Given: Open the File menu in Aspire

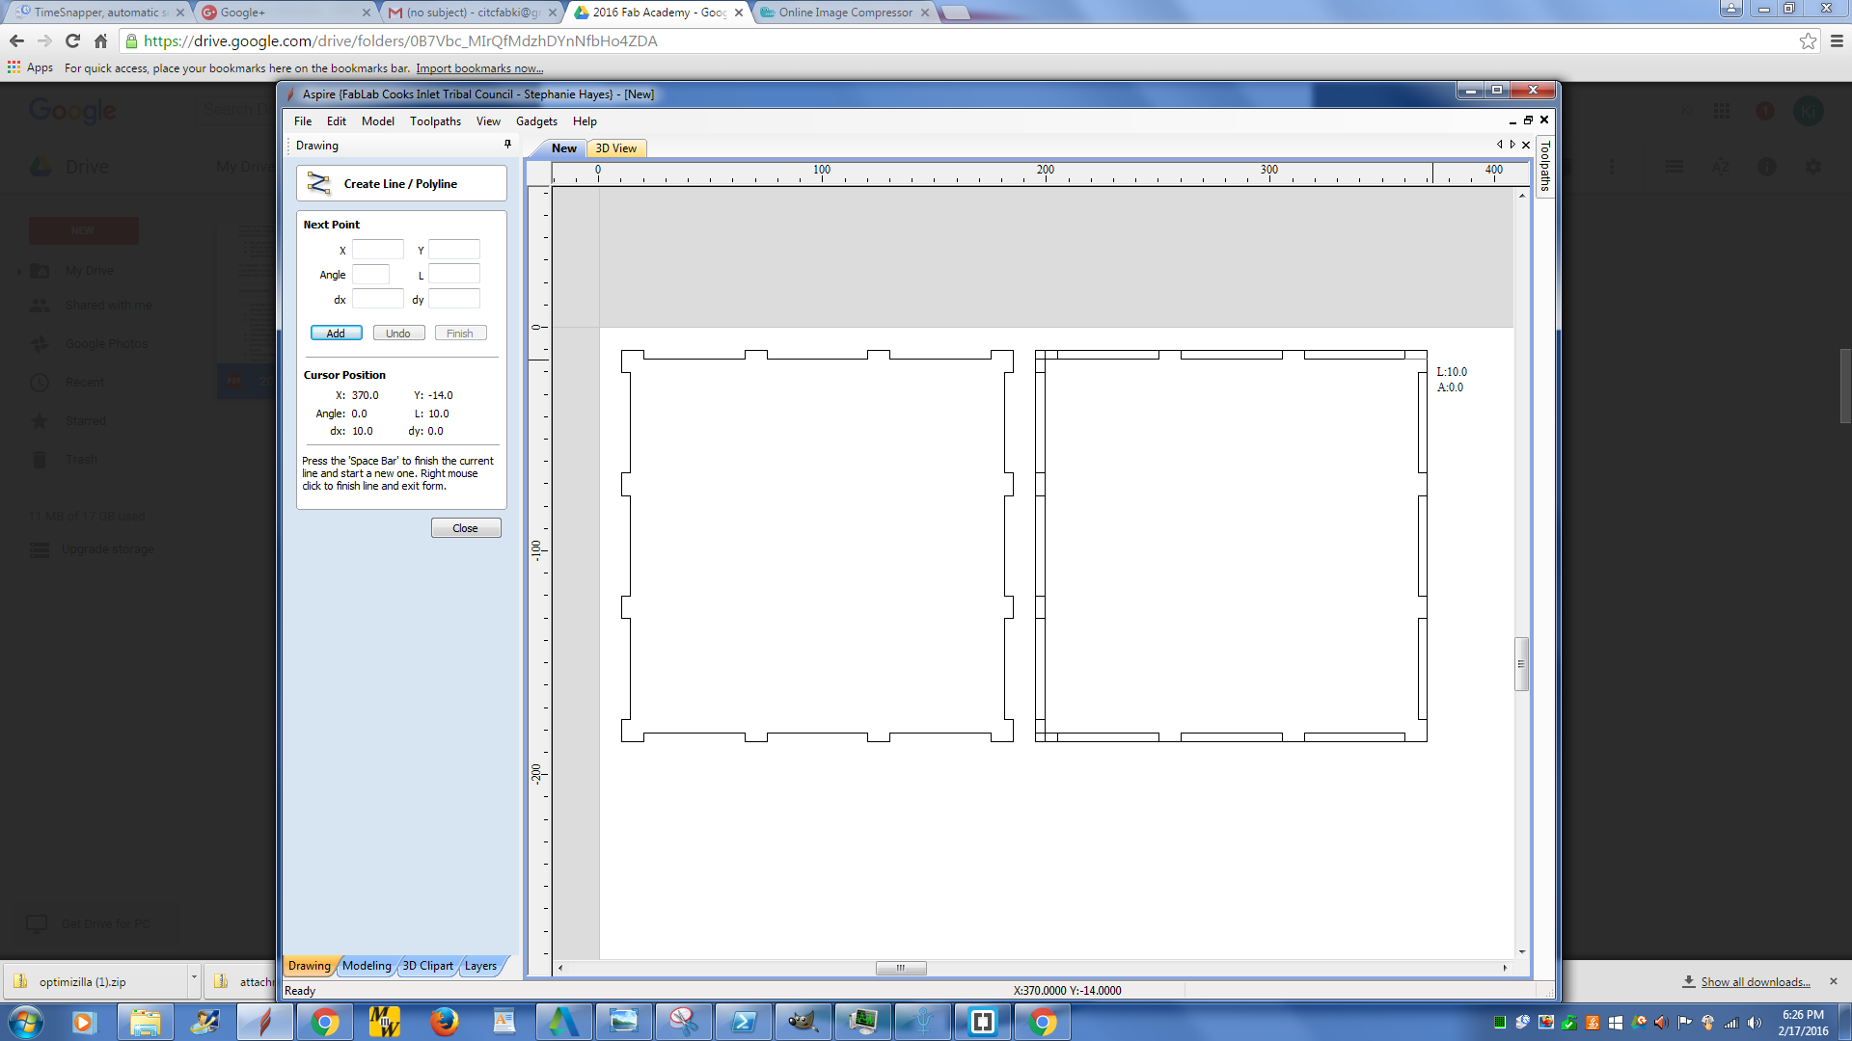Looking at the screenshot, I should 303,121.
